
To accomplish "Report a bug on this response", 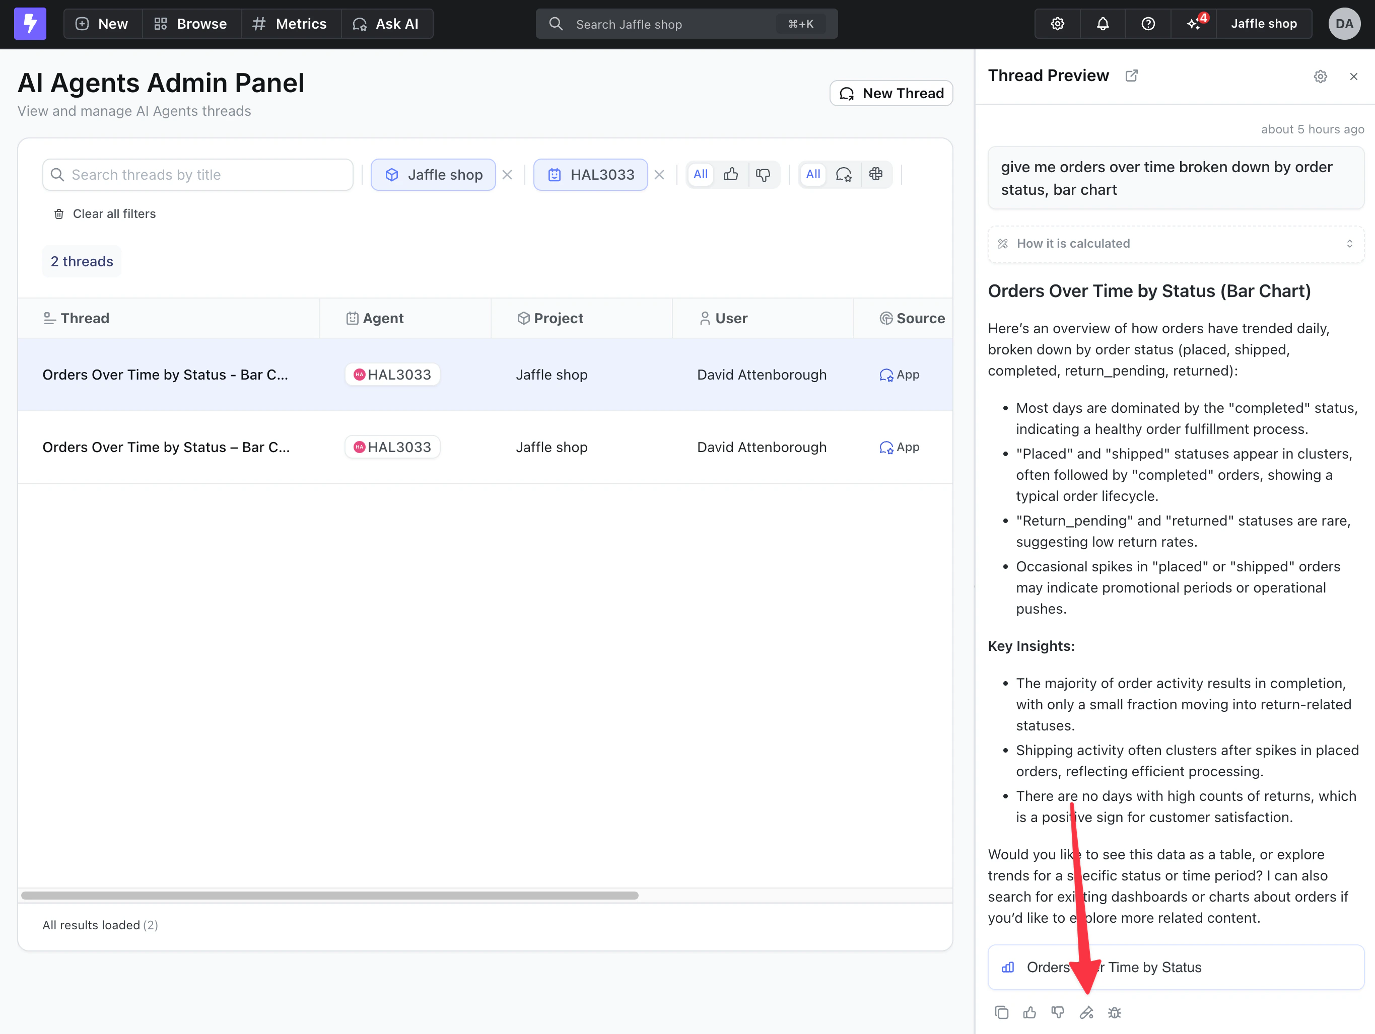I will point(1114,1012).
